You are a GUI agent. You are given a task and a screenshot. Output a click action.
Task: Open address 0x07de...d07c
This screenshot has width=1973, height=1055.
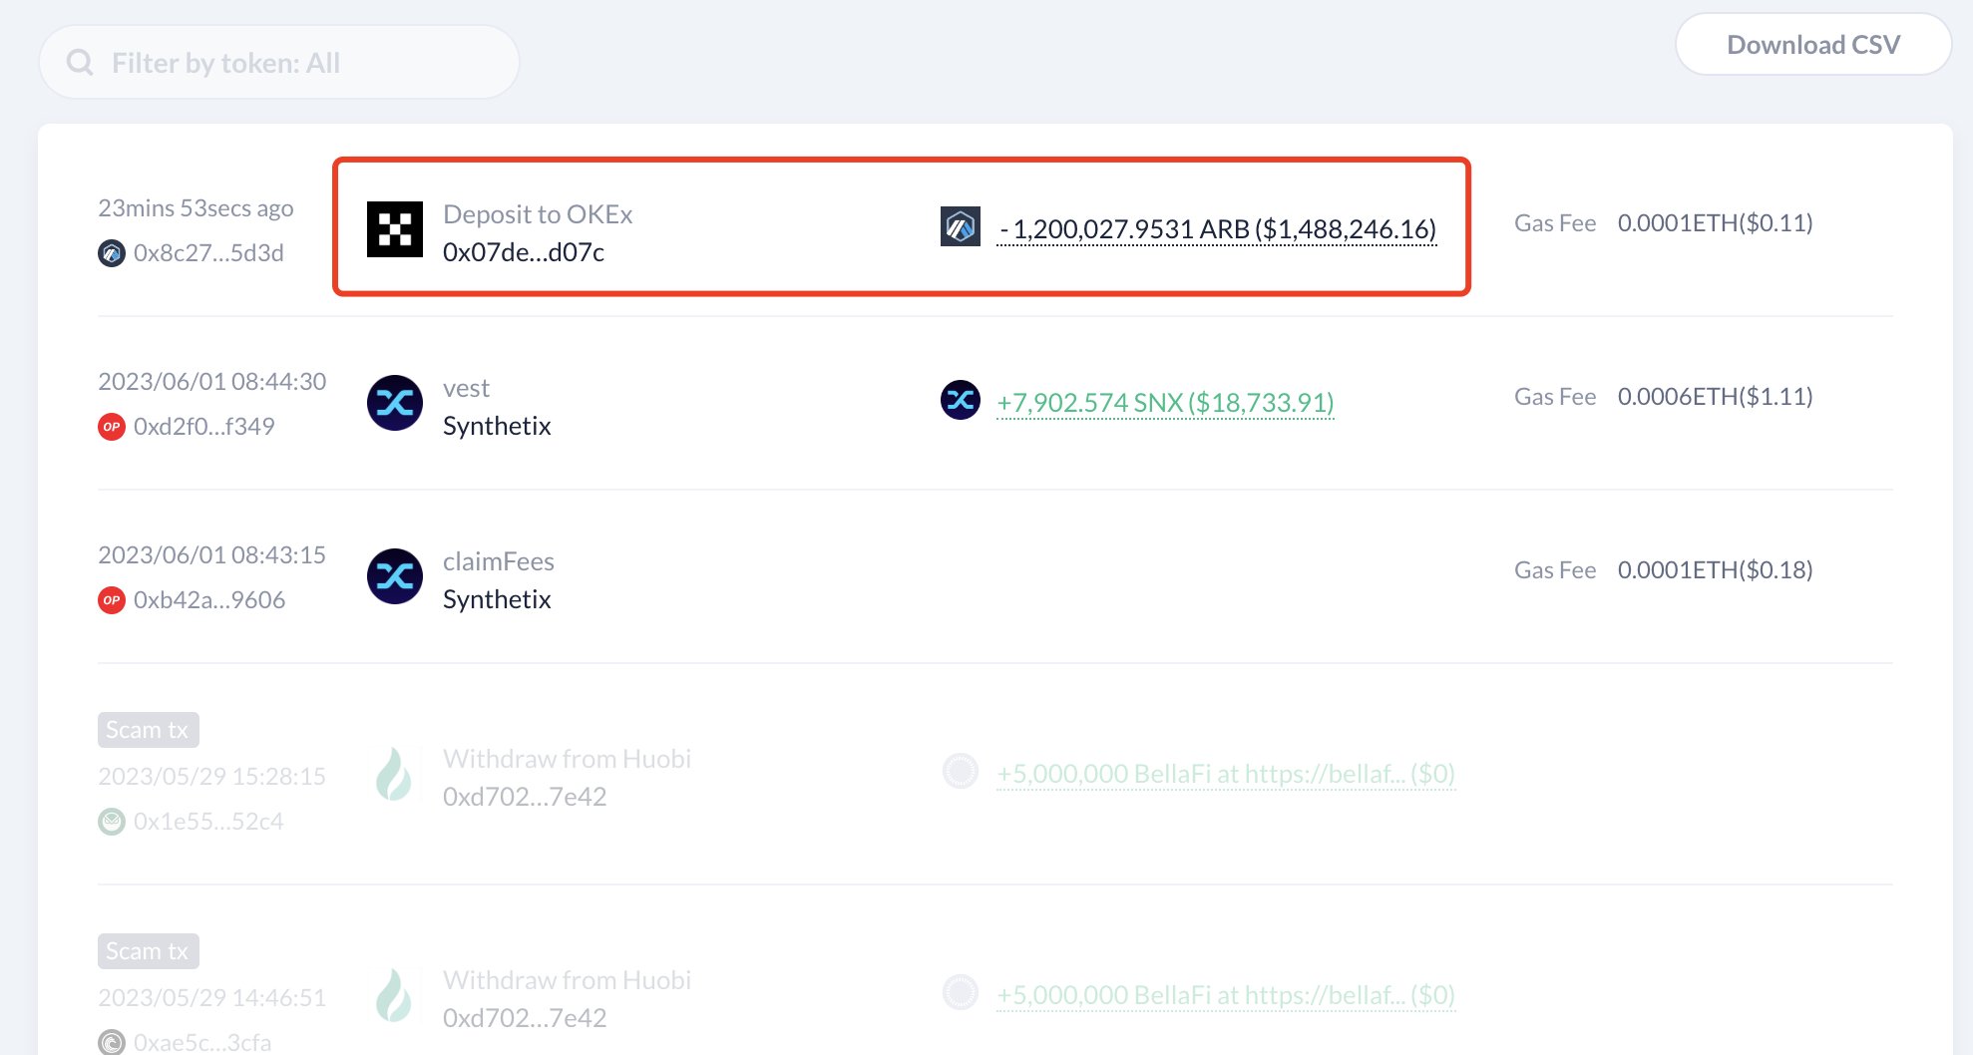[x=524, y=252]
